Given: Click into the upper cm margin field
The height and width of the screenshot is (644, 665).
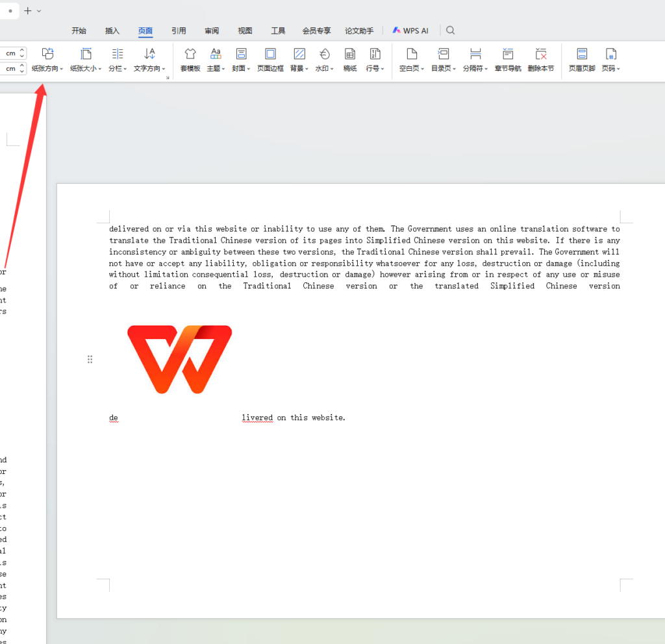Looking at the screenshot, I should coord(9,53).
